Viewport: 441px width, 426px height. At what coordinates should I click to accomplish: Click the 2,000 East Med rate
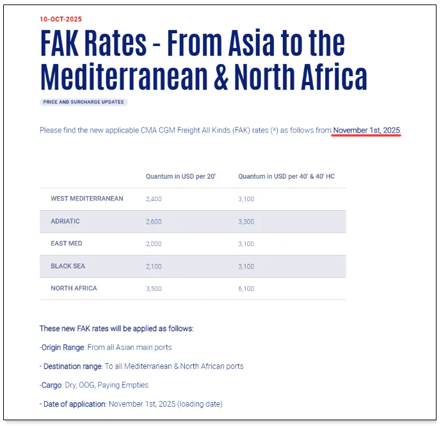pos(154,244)
